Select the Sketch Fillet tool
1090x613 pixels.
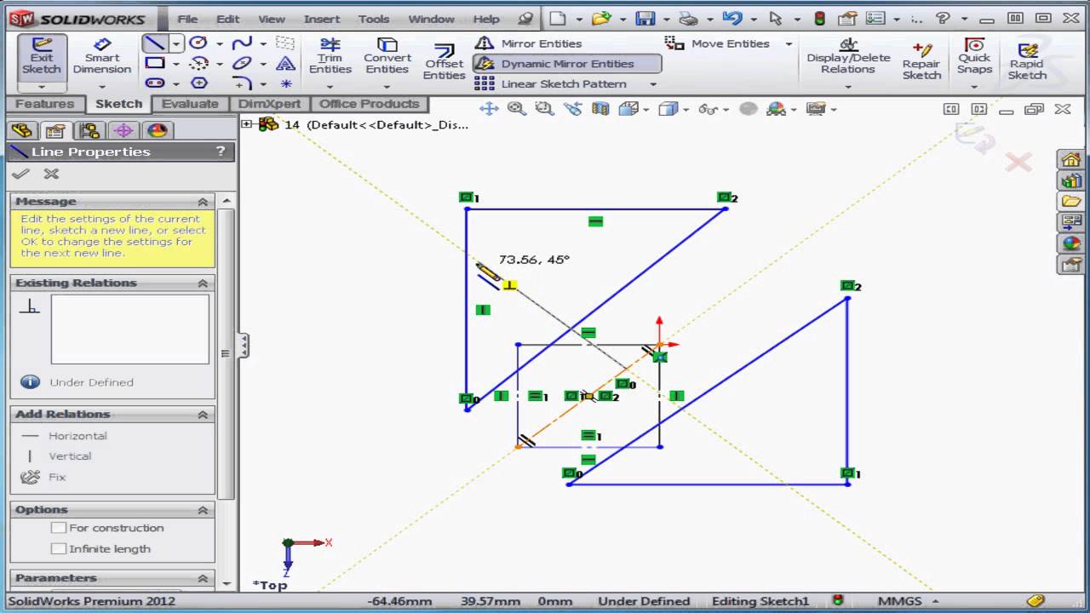coord(242,83)
